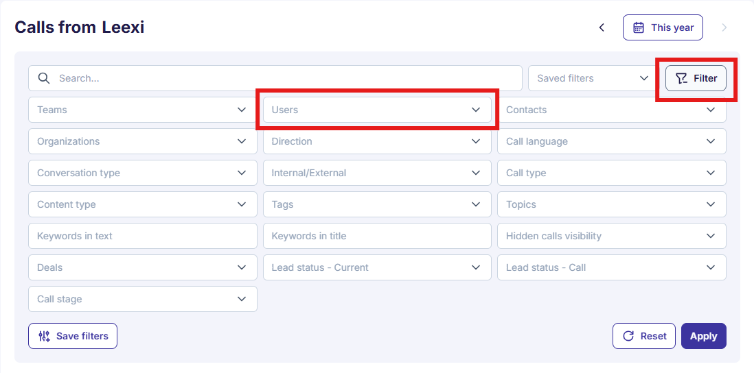Open Lead status - Call dropdown
The image size is (754, 373).
pos(612,267)
